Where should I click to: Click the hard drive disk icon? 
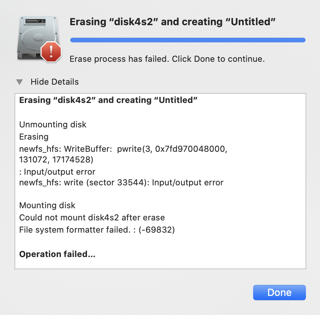click(x=38, y=38)
